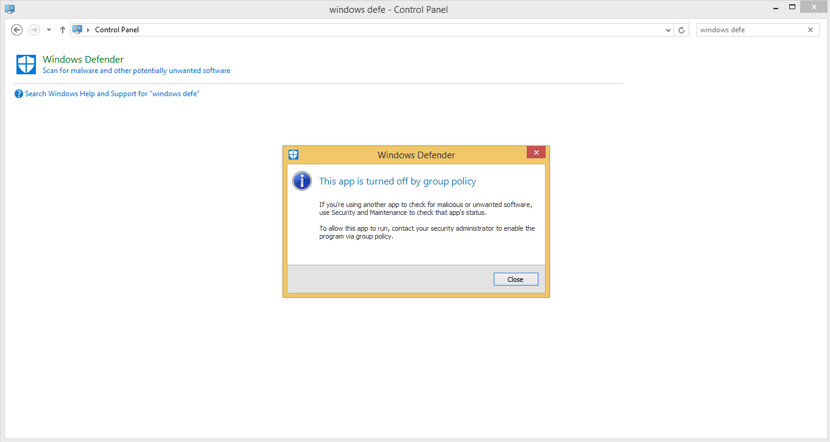Viewport: 830px width, 442px height.
Task: Open the recent locations dropdown arrow
Action: tap(49, 30)
